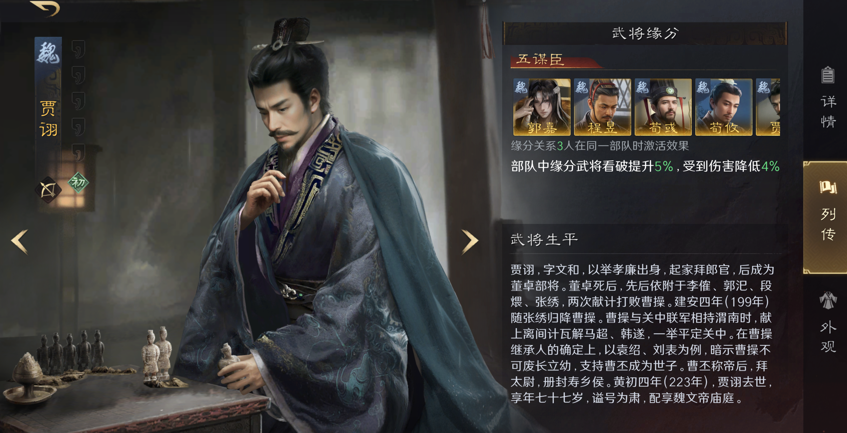Viewport: 847px width, 433px height.
Task: Click the golden back arrow icon
Action: [45, 8]
